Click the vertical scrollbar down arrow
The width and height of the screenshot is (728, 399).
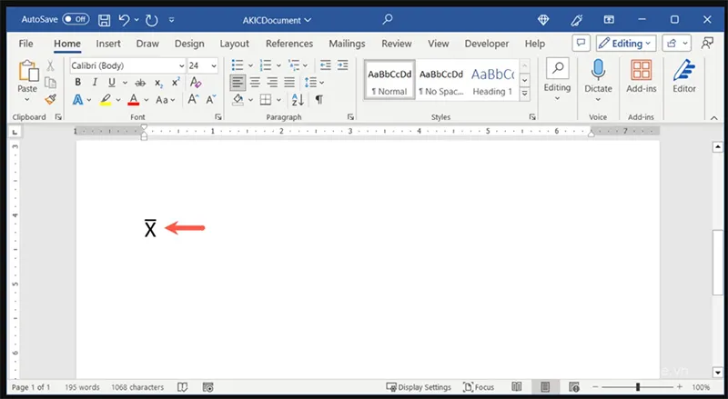pos(718,372)
